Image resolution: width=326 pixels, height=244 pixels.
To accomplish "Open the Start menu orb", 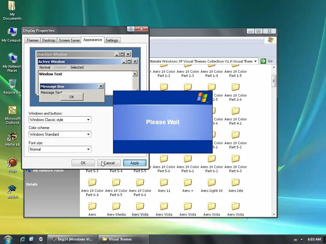I will (8, 239).
